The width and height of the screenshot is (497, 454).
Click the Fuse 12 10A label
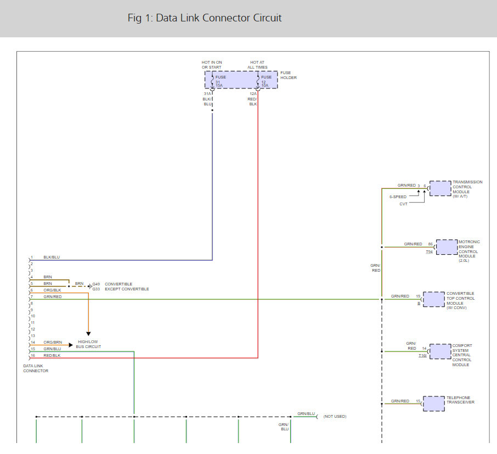click(266, 81)
